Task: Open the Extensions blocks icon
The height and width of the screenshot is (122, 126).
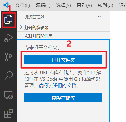Action: pyautogui.click(x=8, y=114)
